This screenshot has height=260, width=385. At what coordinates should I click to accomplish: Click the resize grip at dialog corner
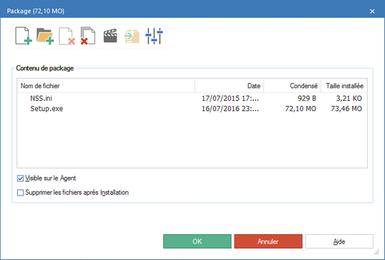pyautogui.click(x=376, y=252)
